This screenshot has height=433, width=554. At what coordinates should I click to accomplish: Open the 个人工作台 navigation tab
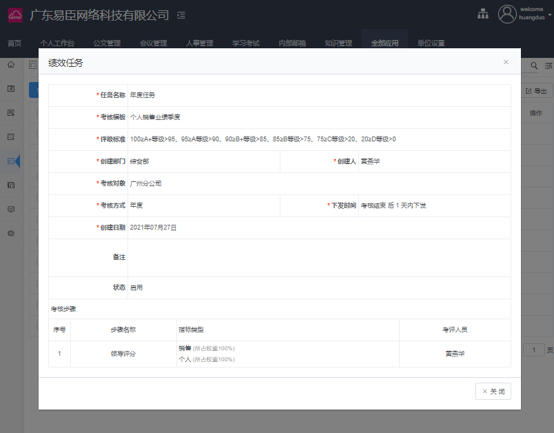57,43
